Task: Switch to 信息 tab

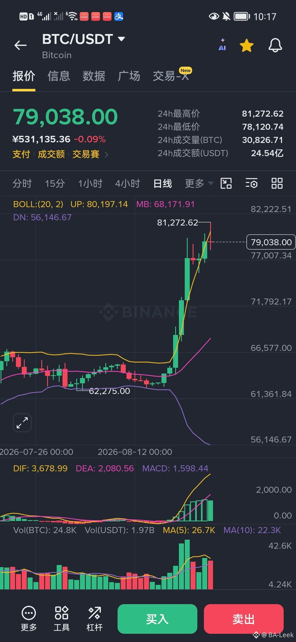Action: coord(59,76)
